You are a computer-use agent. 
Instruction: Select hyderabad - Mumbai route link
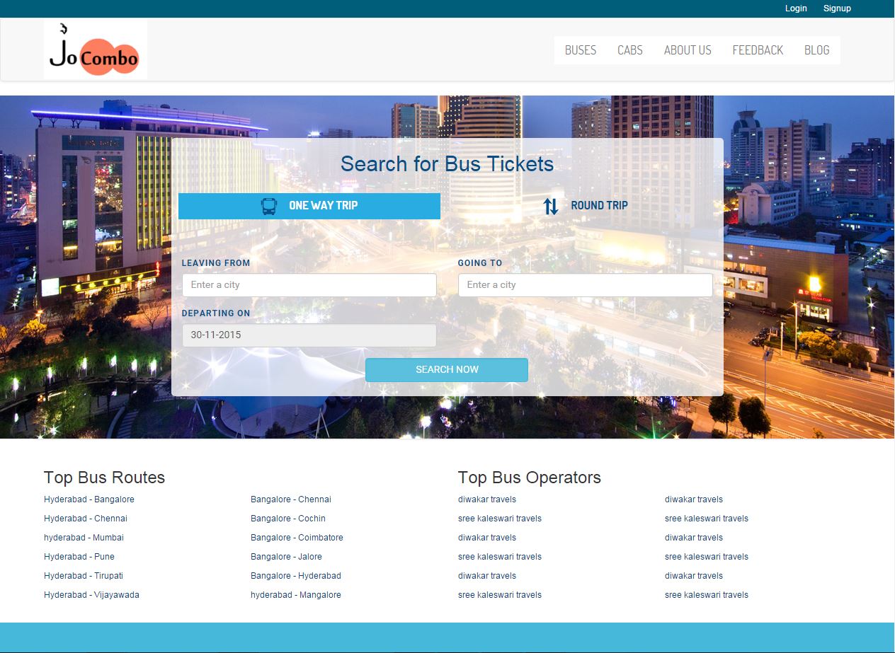(x=84, y=538)
